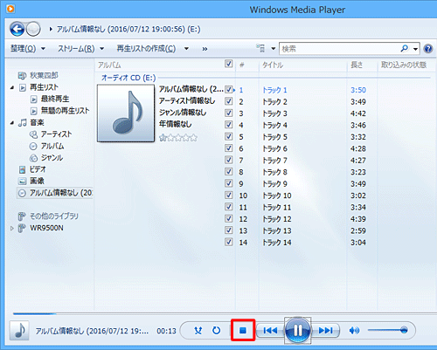The width and height of the screenshot is (437, 350).
Task: Open the 最終再生 playlist
Action: coord(55,99)
